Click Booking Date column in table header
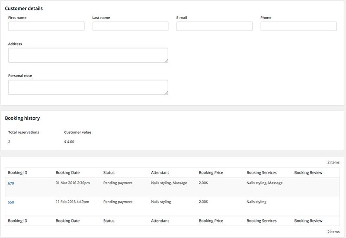Image resolution: width=346 pixels, height=238 pixels. (67, 173)
